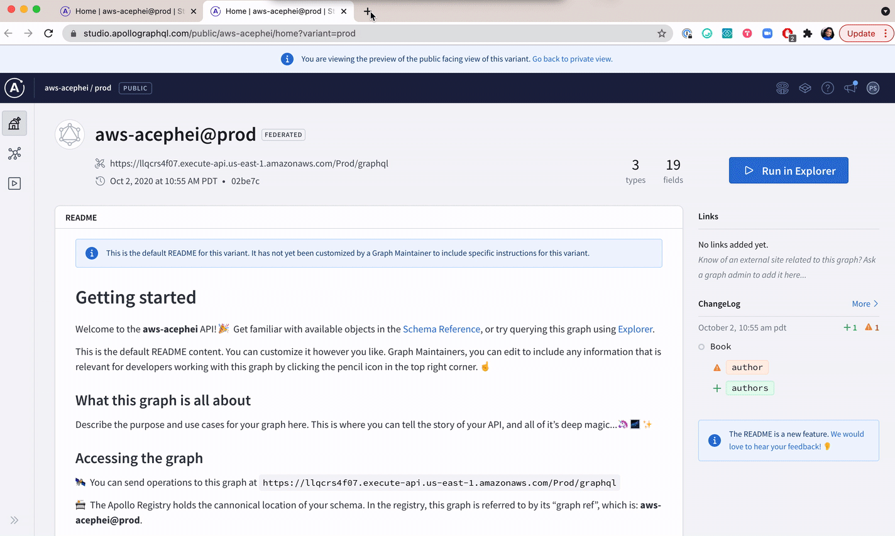Image resolution: width=895 pixels, height=536 pixels.
Task: Close the second browser tab
Action: 344,11
